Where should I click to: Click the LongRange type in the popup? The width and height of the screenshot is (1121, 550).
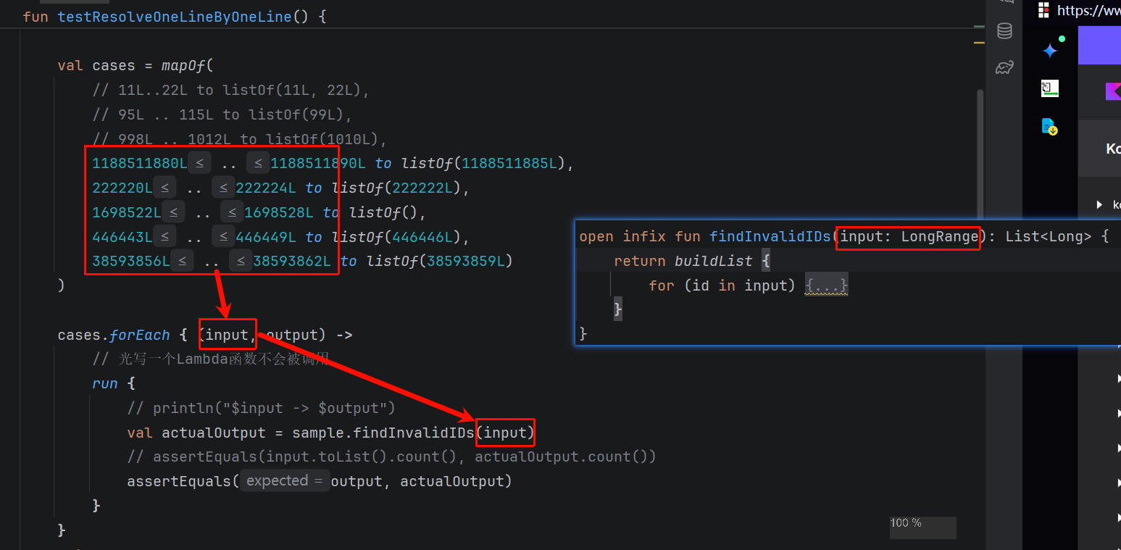[x=939, y=237]
